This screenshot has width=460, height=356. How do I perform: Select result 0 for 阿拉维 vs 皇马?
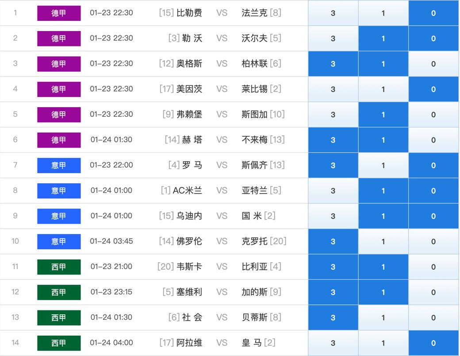(433, 343)
